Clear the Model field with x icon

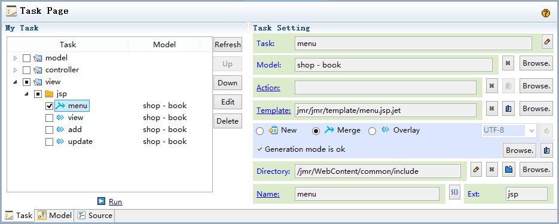pyautogui.click(x=508, y=63)
